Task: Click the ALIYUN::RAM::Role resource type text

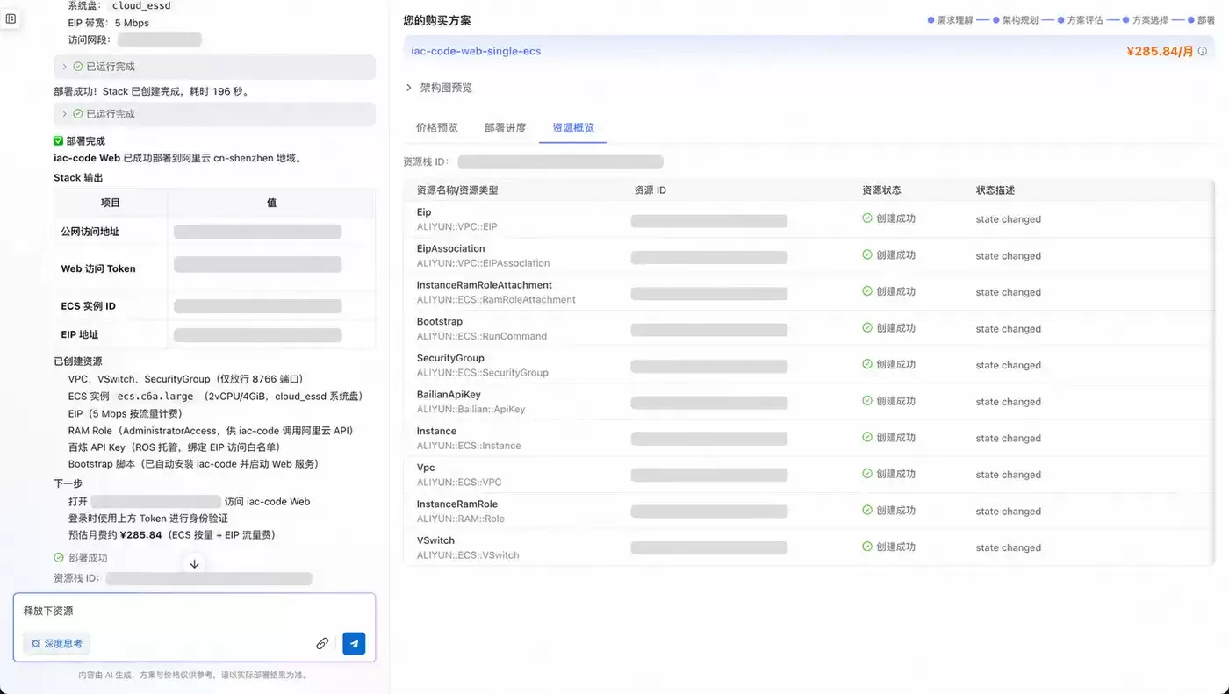Action: (461, 519)
